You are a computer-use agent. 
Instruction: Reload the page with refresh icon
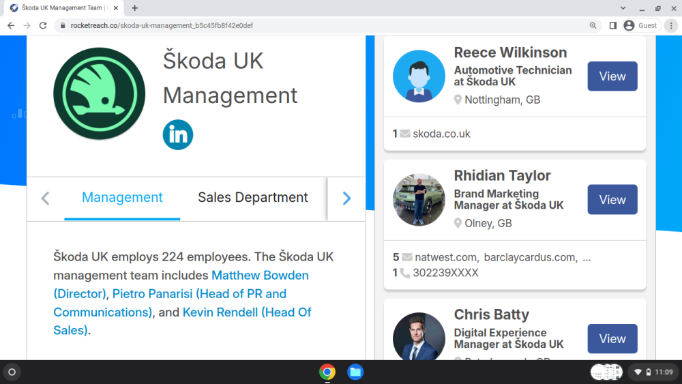(x=42, y=26)
